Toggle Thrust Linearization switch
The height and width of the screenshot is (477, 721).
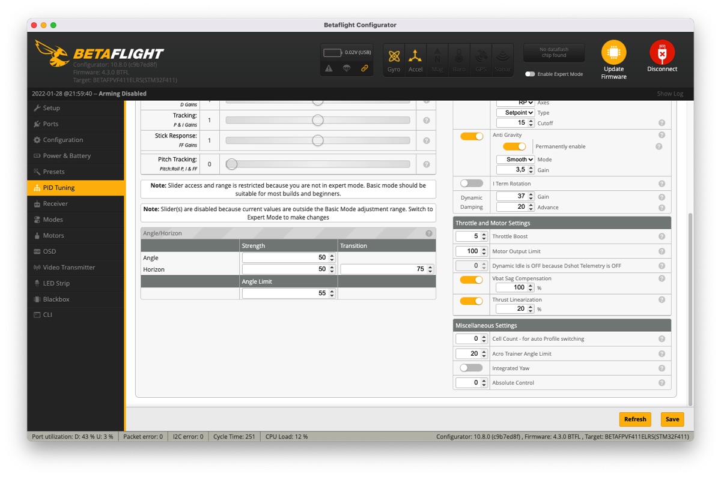[x=472, y=301]
